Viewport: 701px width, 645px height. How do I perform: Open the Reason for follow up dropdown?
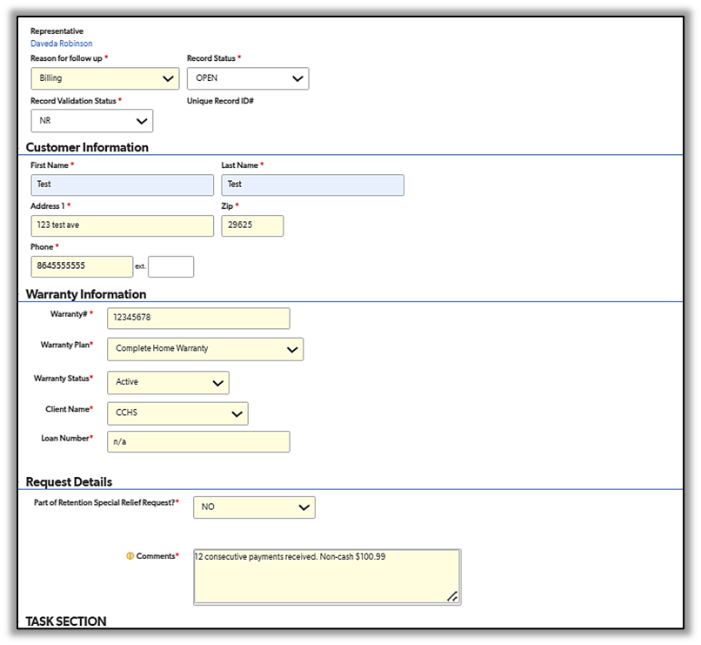pos(104,78)
